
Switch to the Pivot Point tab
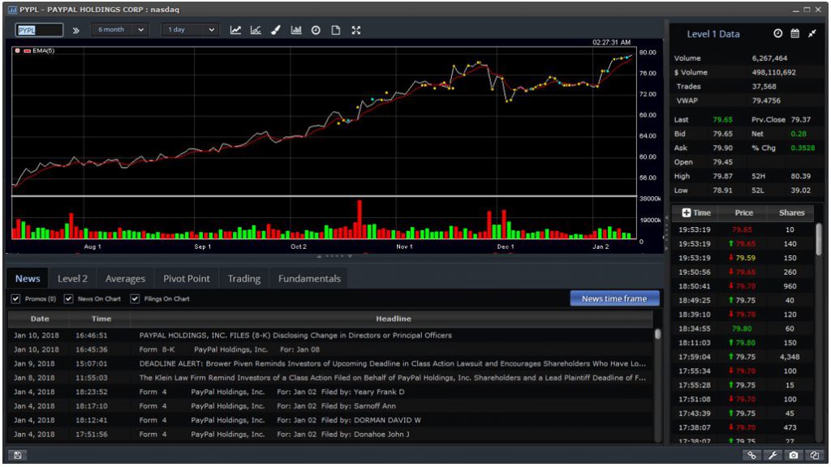click(187, 279)
